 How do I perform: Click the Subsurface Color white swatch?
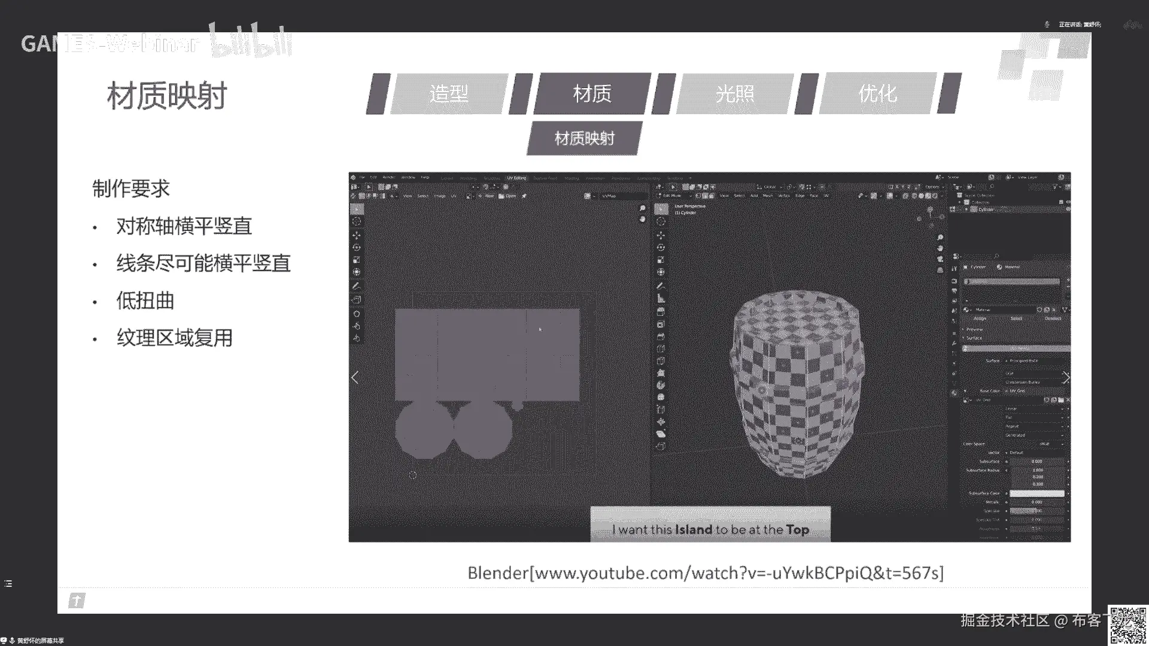point(1036,493)
